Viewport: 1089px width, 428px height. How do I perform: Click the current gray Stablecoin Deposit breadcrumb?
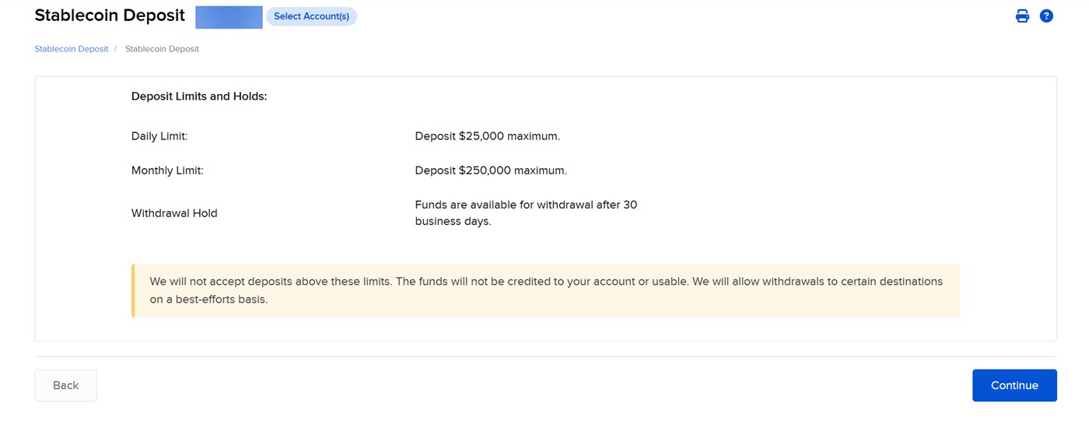click(x=162, y=49)
